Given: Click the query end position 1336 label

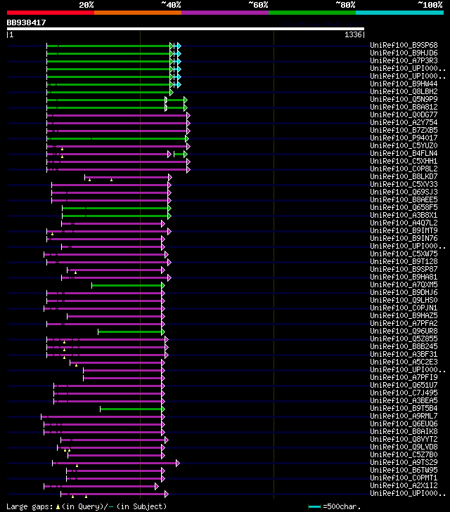Looking at the screenshot, I should pos(353,34).
